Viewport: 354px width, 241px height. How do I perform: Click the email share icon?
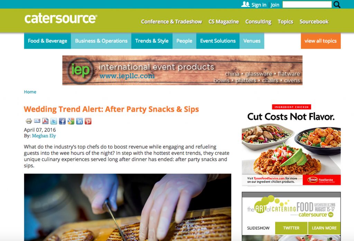tap(37, 121)
